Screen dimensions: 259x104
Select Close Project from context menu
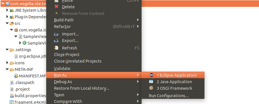[94, 55]
